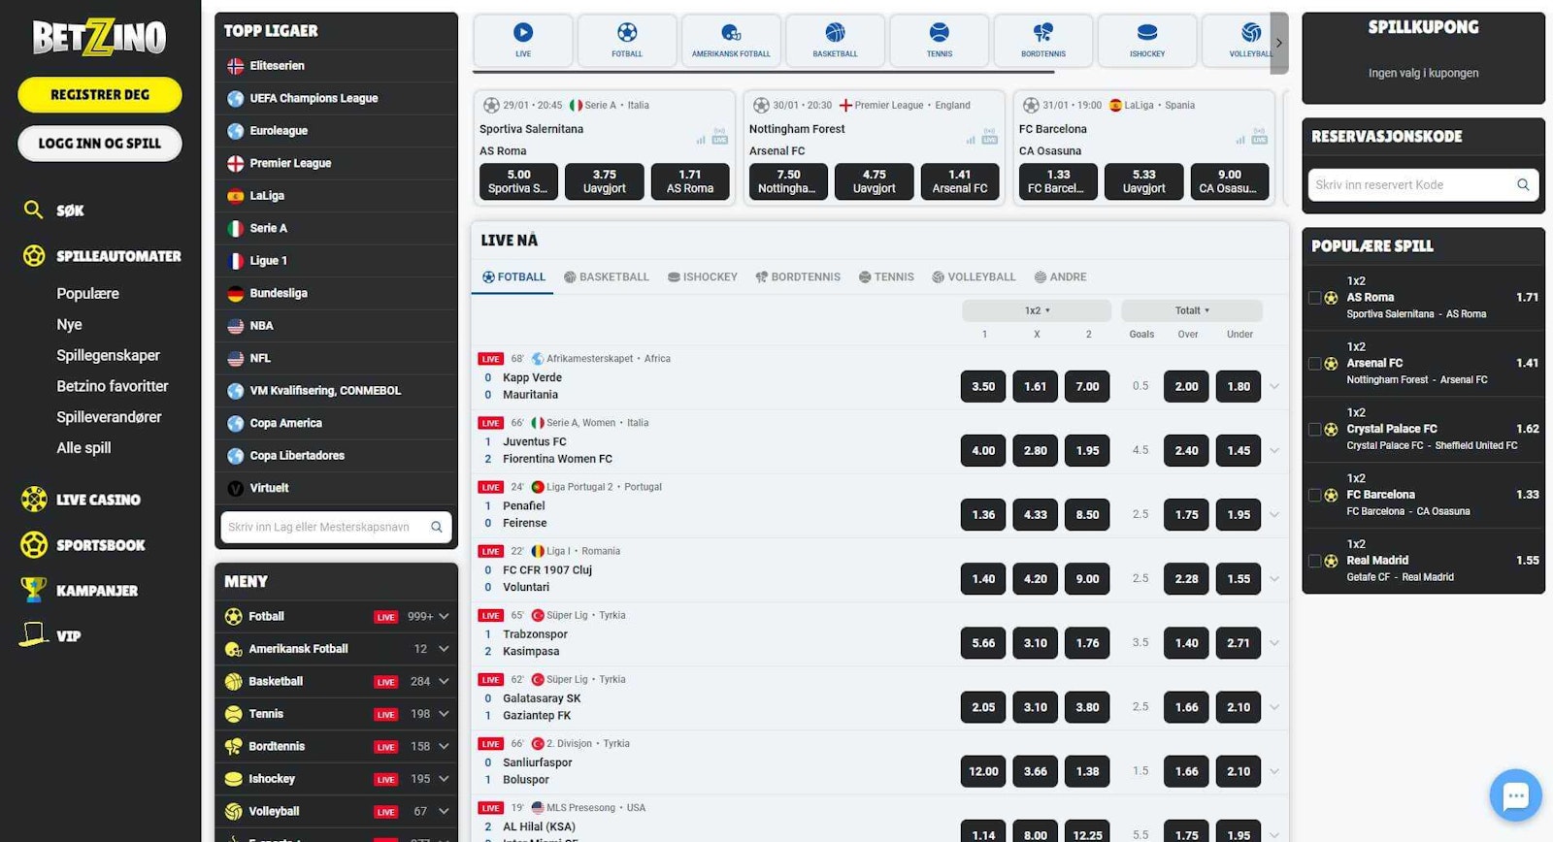Expand Basketball in the Meny list
This screenshot has height=842, width=1553.
[x=444, y=681]
